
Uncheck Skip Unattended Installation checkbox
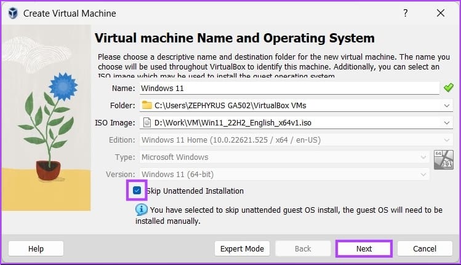coord(137,191)
